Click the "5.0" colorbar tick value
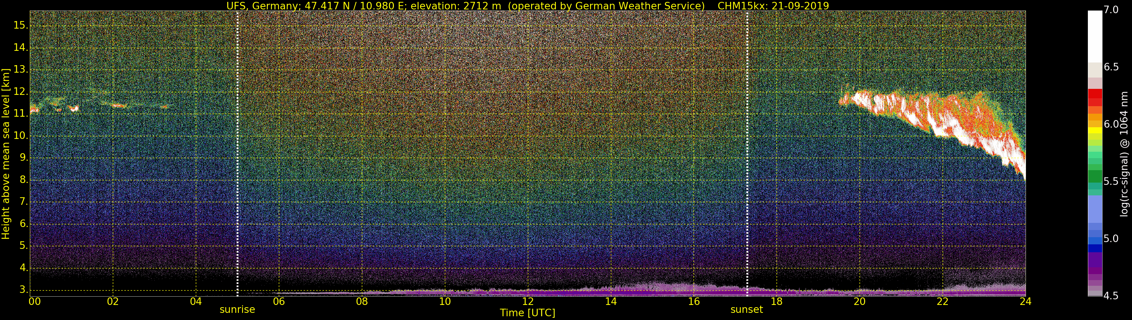This screenshot has width=1132, height=320. point(1111,239)
